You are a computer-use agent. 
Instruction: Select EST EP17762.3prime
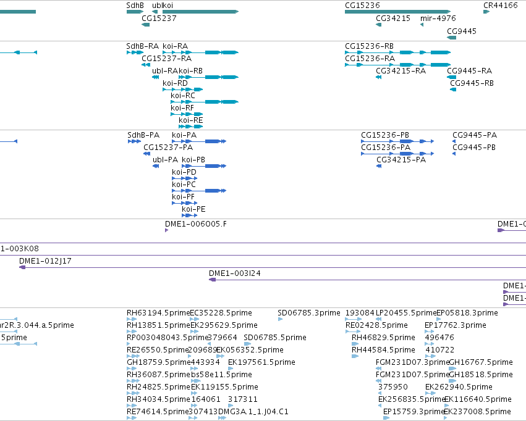[x=456, y=325]
